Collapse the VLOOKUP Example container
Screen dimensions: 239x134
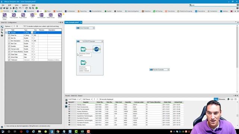coord(102,41)
